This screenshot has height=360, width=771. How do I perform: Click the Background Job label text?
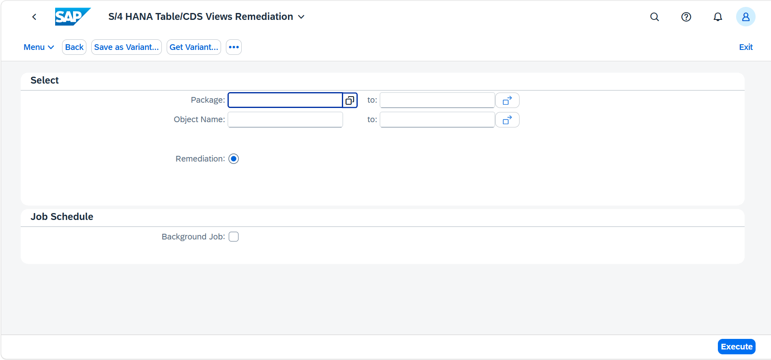coord(193,237)
